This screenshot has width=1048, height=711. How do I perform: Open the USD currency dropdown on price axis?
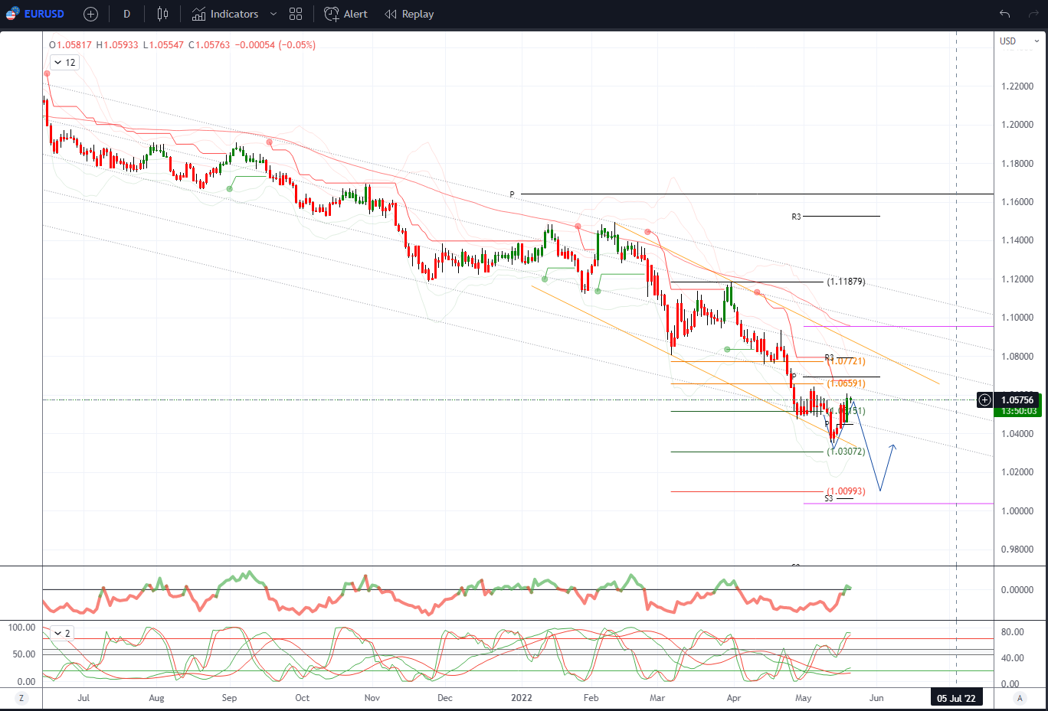point(1020,41)
